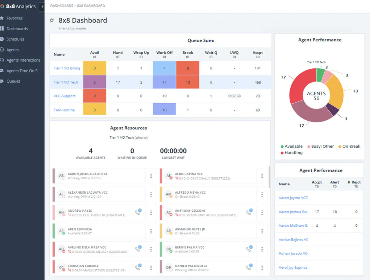The height and width of the screenshot is (280, 370).
Task: Open the Agents Interactions menu item
Action: point(23,60)
